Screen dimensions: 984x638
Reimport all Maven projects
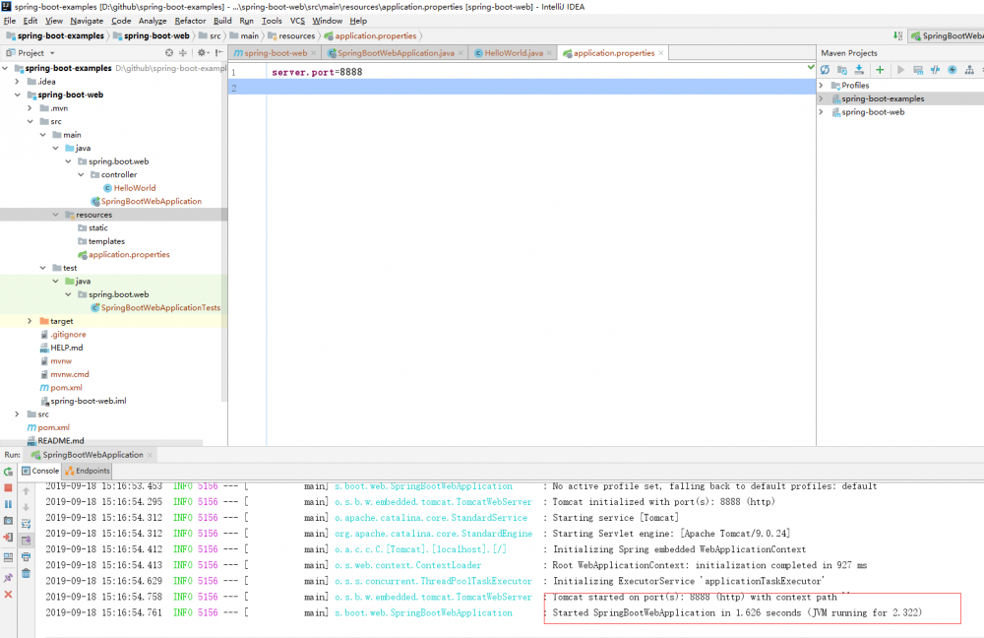pos(825,69)
